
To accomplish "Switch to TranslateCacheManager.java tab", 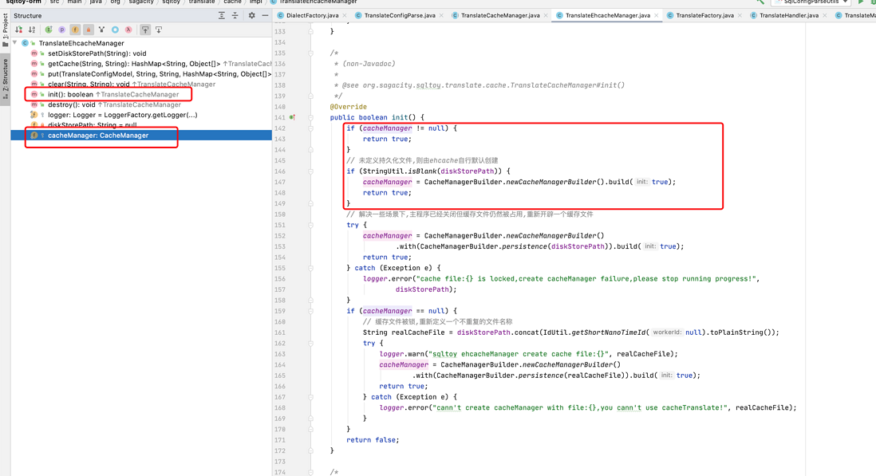I will tap(500, 16).
